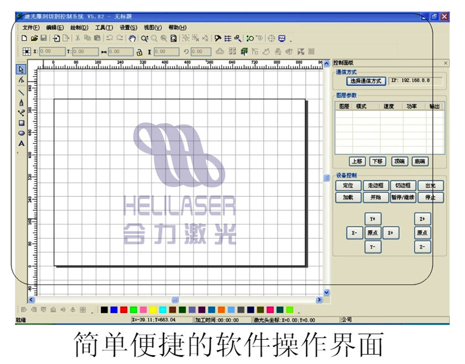Click the Import file icon
465x364 pixels.
(x=56, y=38)
